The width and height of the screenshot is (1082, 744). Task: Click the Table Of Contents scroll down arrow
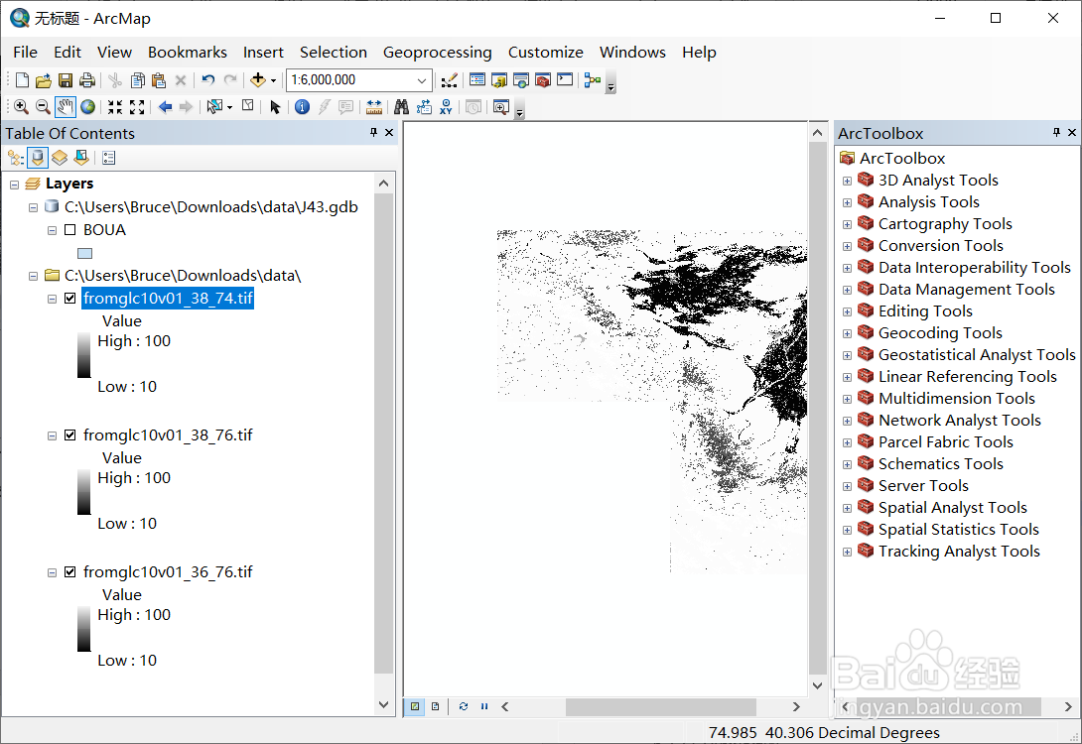[x=384, y=704]
